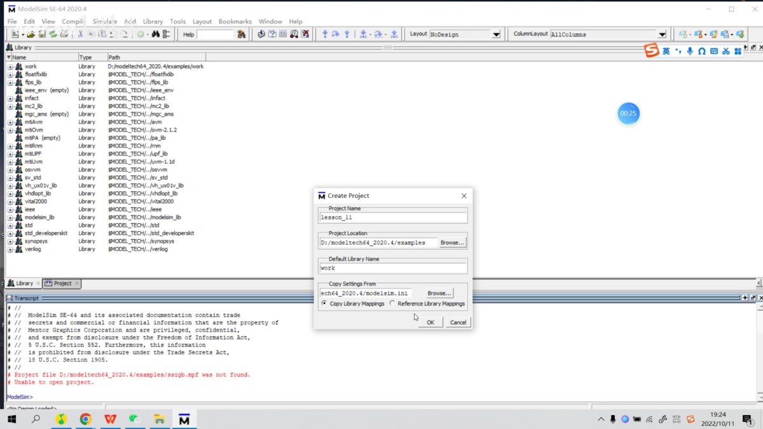The height and width of the screenshot is (429, 763).
Task: Click the Compile toolbar icon
Action: click(261, 34)
